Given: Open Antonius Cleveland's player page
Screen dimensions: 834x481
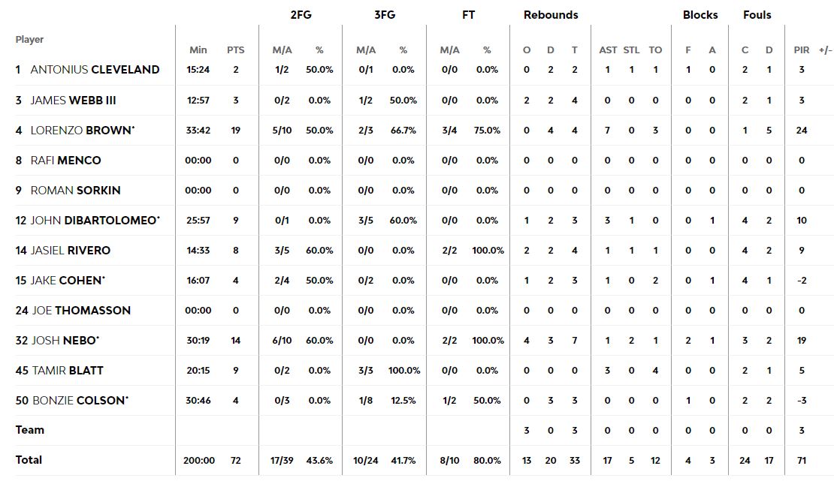Looking at the screenshot, I should pos(95,70).
